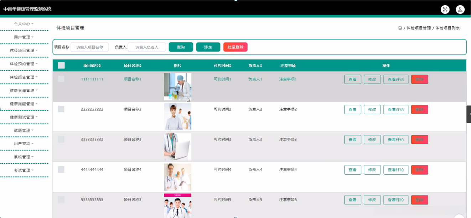
Task: Click 查看 in the 项目名称3 row
Action: pyautogui.click(x=353, y=140)
